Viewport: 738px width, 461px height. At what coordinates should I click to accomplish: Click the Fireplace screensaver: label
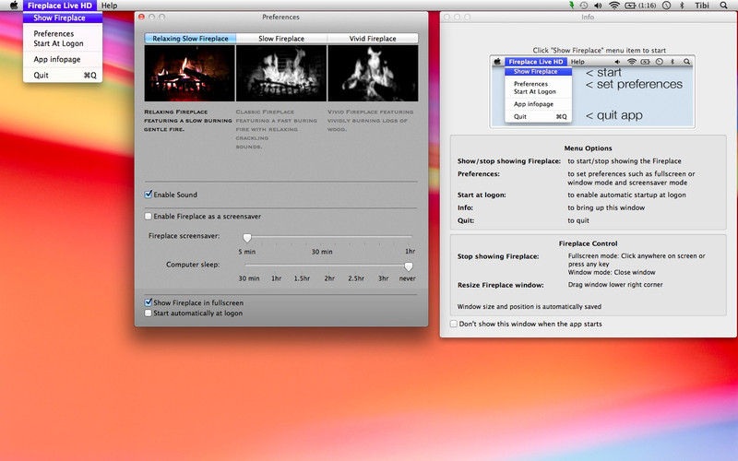pyautogui.click(x=184, y=236)
